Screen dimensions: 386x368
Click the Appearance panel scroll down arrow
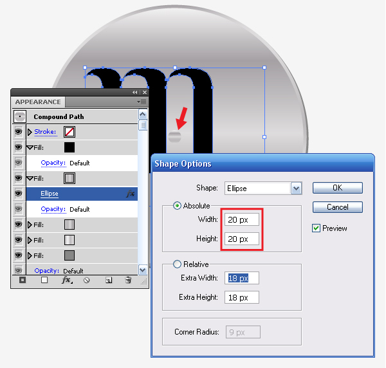143,270
